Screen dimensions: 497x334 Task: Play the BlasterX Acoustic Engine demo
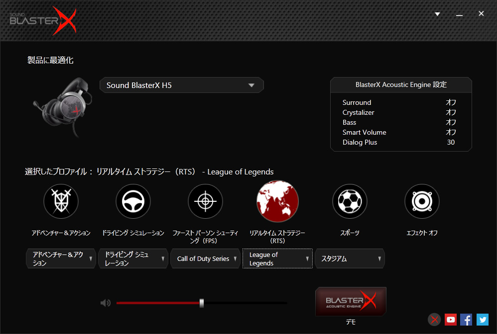[x=351, y=301]
